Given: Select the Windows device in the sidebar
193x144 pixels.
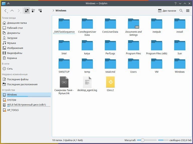Looking at the screenshot, I should pos(26,95).
